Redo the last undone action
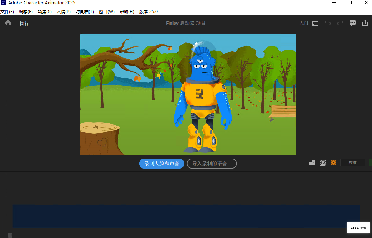The image size is (372, 238). (x=340, y=23)
